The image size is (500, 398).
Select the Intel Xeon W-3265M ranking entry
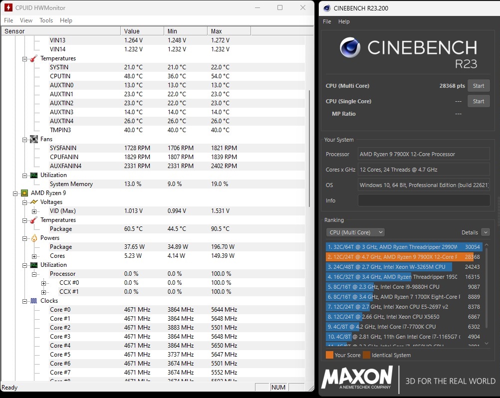403,267
